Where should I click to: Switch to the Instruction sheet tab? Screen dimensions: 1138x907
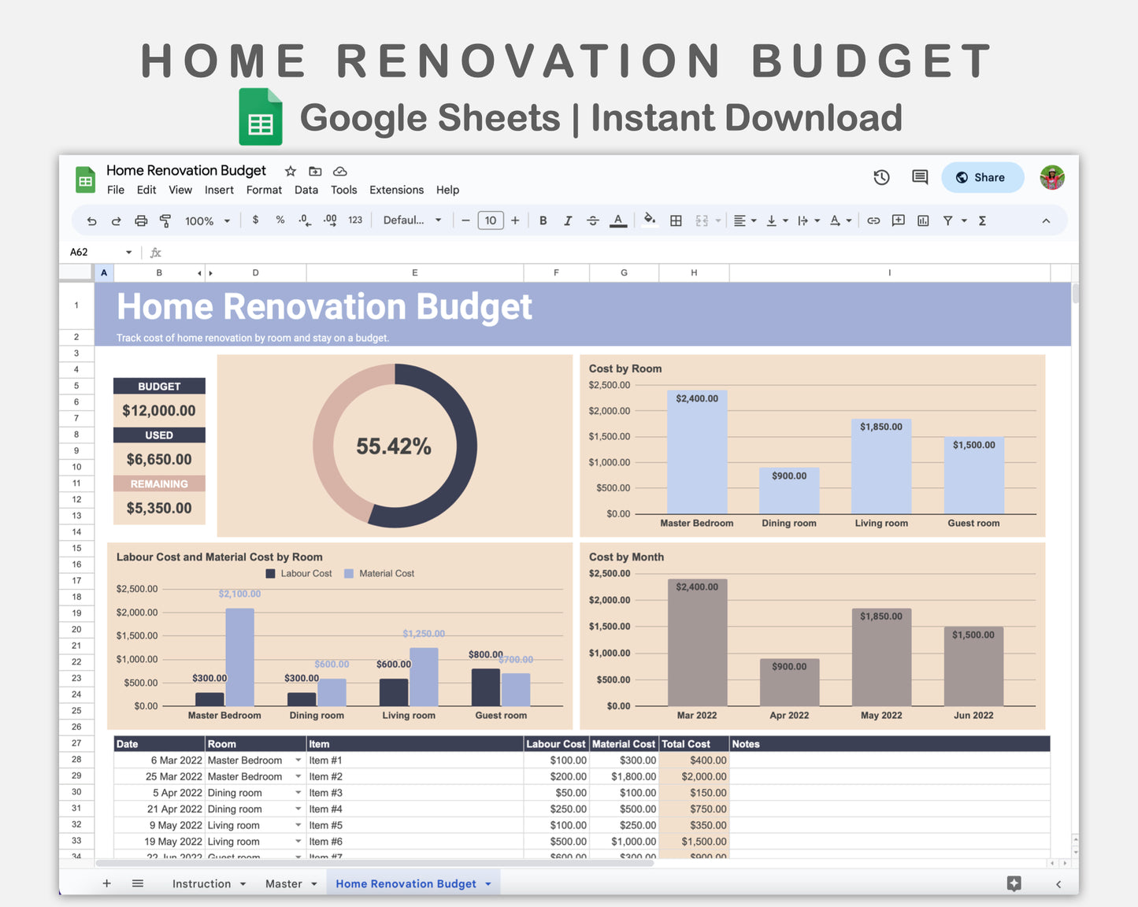[x=202, y=884]
